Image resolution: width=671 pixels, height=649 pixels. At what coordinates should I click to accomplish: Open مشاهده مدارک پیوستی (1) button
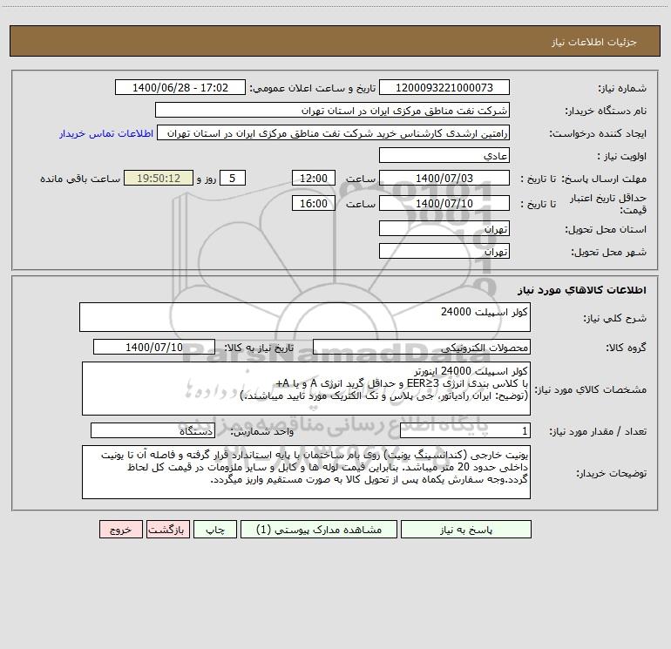(319, 530)
